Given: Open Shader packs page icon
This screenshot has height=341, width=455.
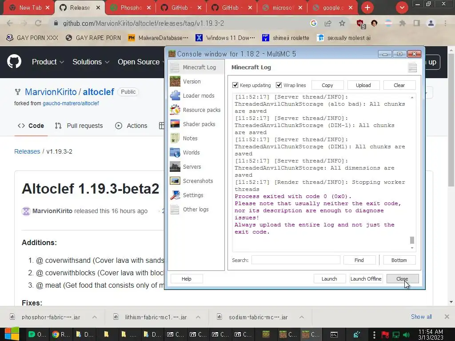Looking at the screenshot, I should (x=175, y=124).
